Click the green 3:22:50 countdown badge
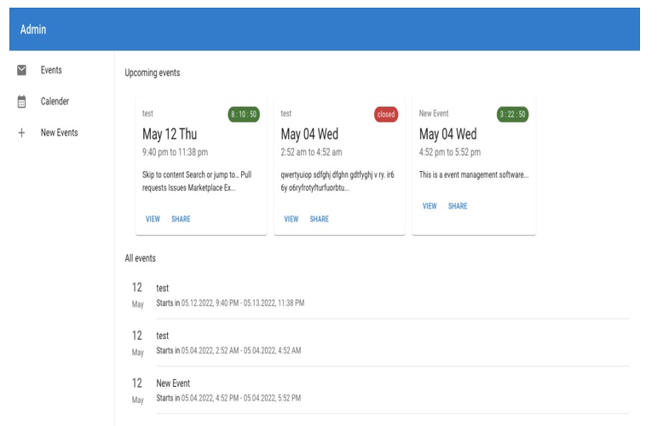The image size is (669, 426). [512, 114]
